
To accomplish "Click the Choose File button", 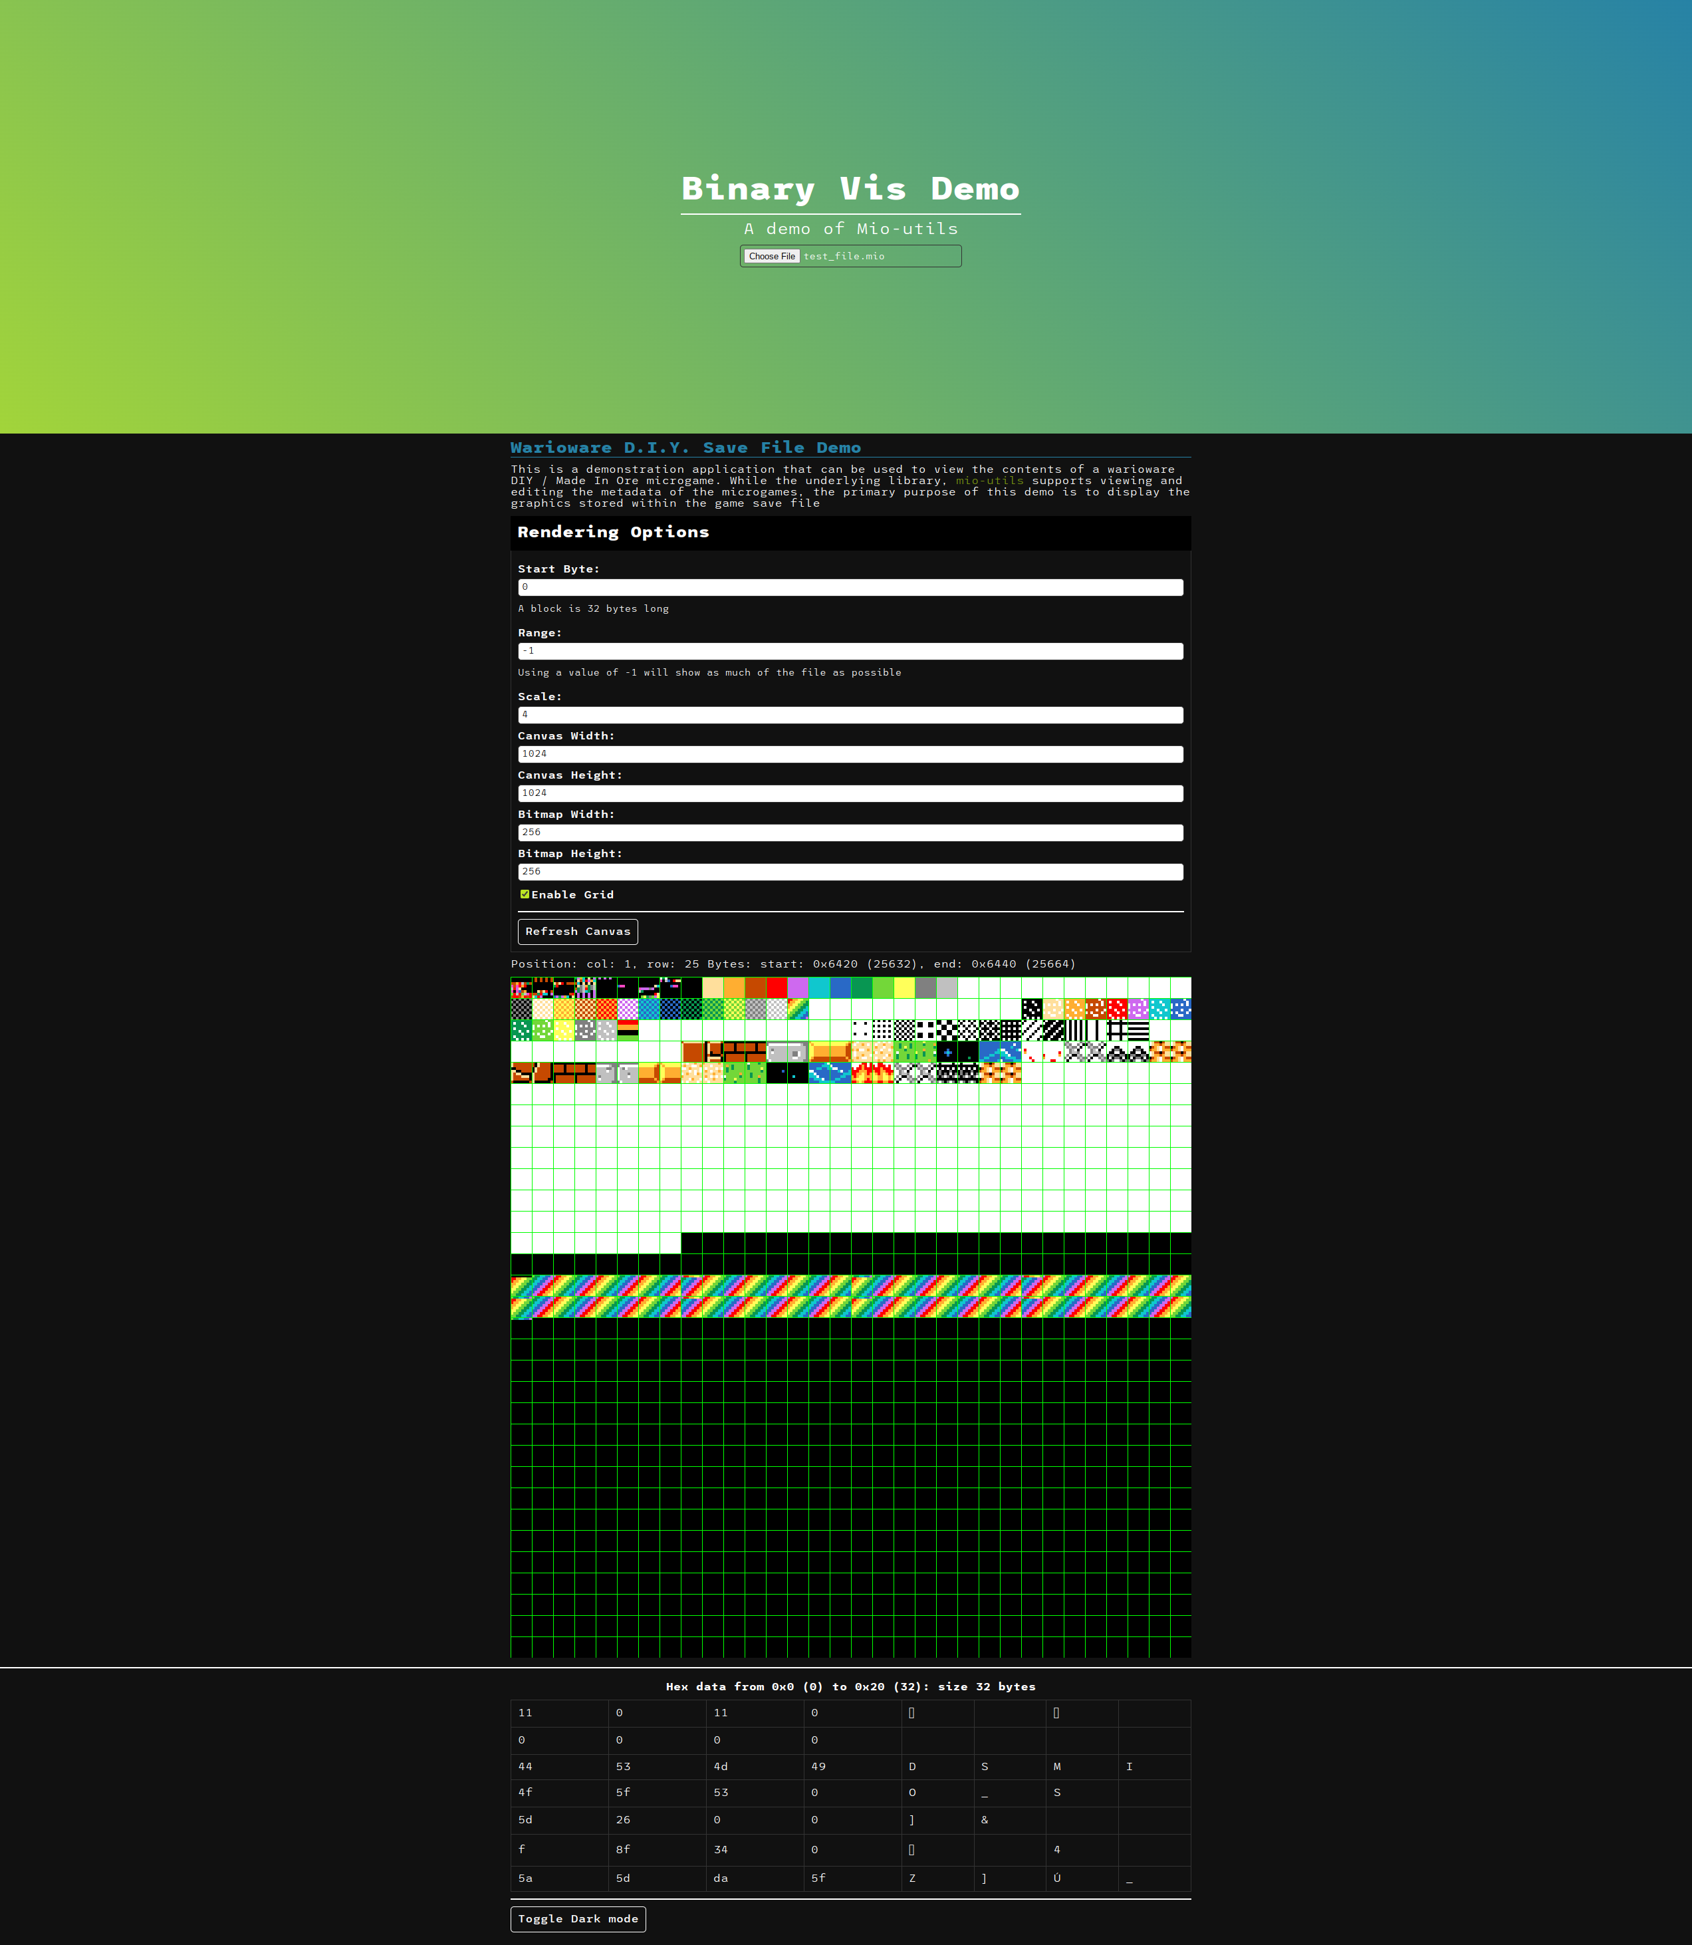I will pos(773,256).
